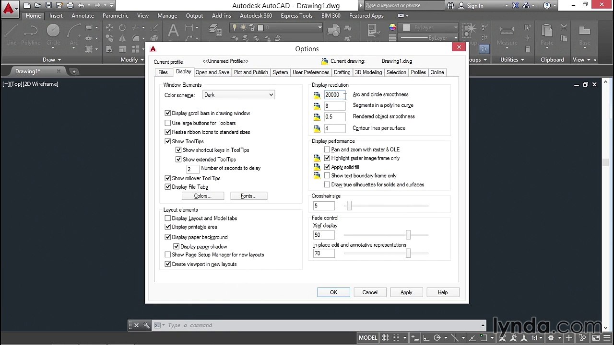This screenshot has width=614, height=345.
Task: Click the Plot printer icon in quick access toolbar
Action: pyautogui.click(x=70, y=6)
